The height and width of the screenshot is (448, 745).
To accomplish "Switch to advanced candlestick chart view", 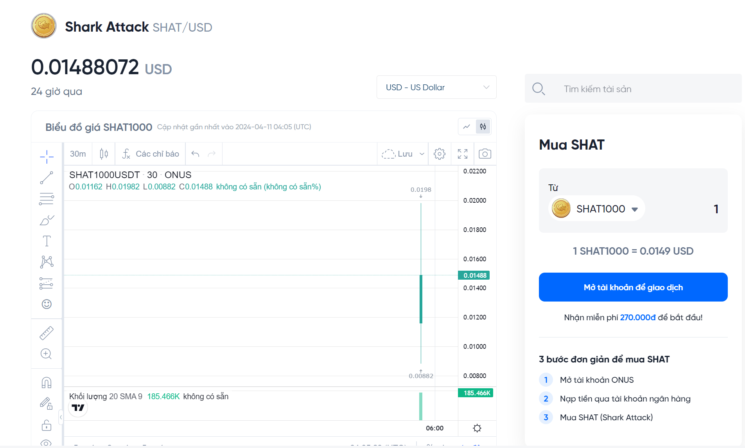I will coord(483,127).
